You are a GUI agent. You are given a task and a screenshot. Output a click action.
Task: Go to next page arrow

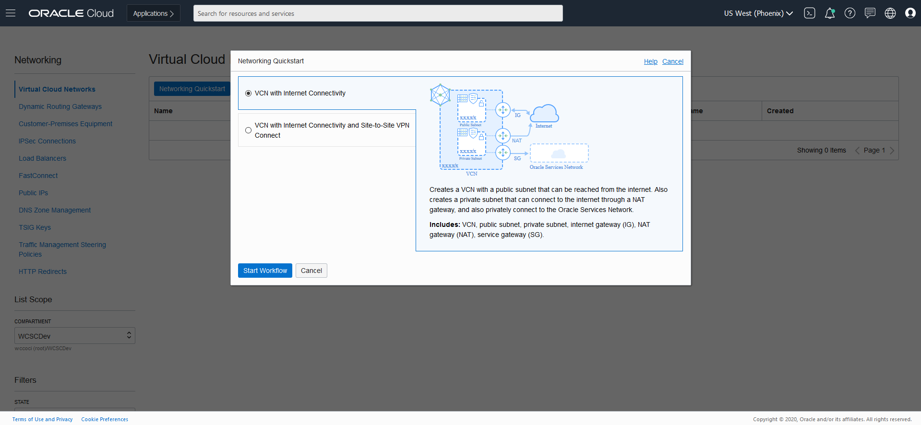click(x=892, y=150)
